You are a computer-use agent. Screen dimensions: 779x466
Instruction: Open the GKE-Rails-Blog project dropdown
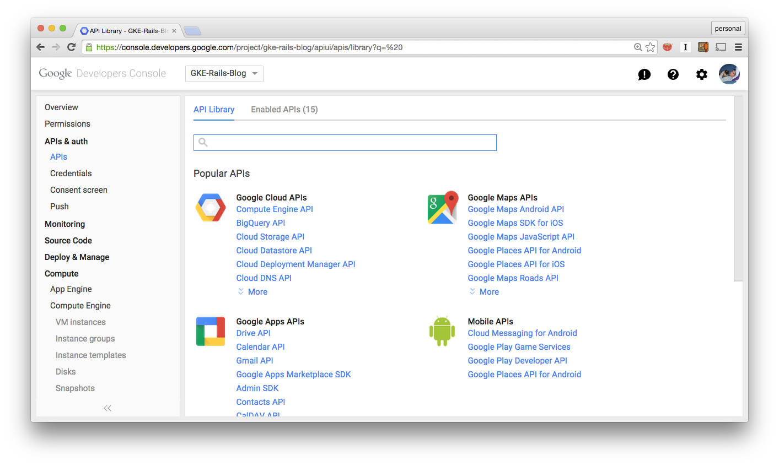224,73
